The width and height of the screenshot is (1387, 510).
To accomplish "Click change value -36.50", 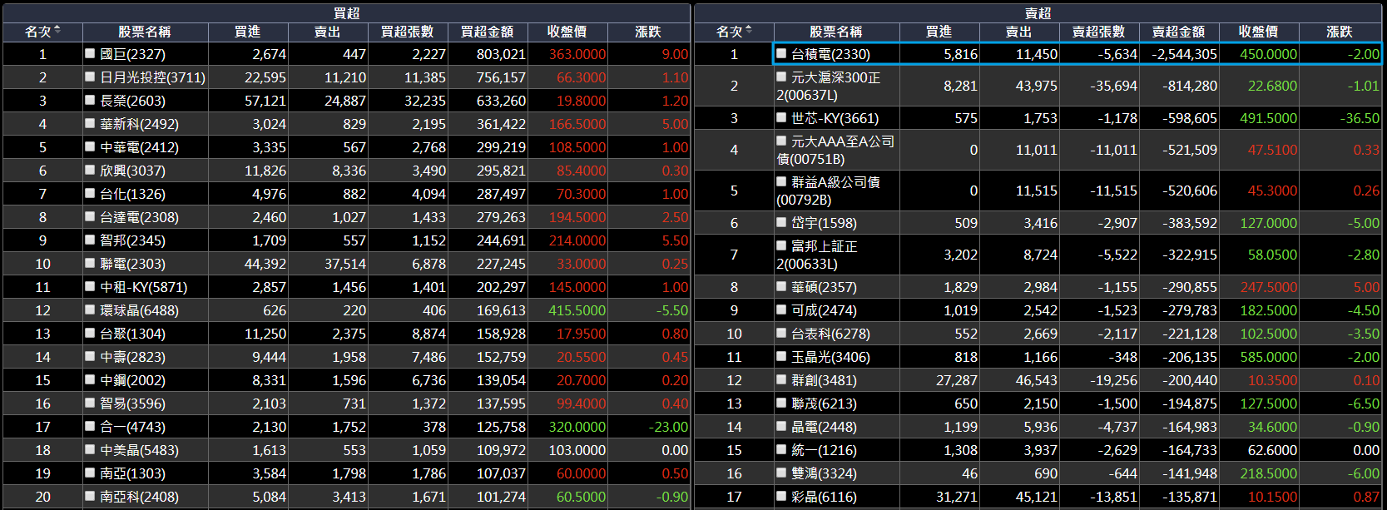I will [1360, 118].
